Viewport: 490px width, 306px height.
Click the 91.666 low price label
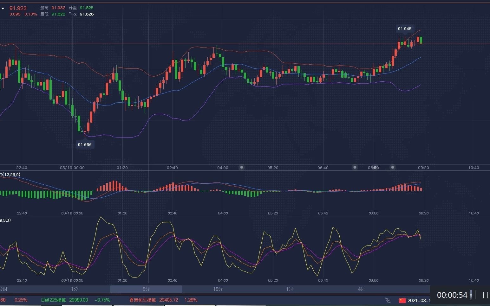pos(85,144)
